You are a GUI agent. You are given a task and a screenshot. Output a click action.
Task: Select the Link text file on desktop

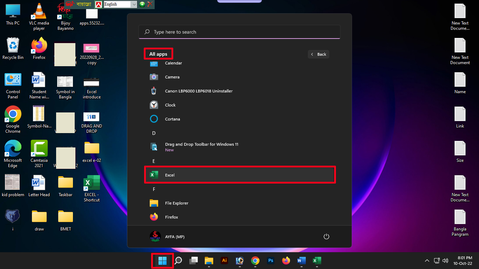(460, 117)
